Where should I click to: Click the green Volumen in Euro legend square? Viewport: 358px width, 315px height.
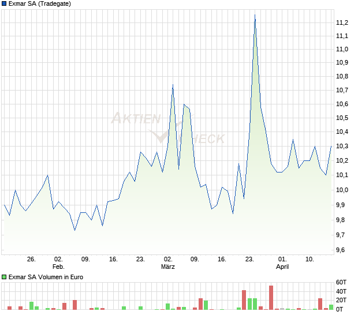[4, 277]
